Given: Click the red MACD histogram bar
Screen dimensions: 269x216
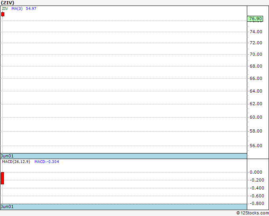Looking at the screenshot, I should [x=2, y=178].
